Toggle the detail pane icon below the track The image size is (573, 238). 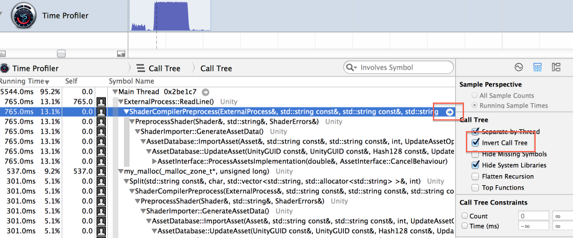click(121, 54)
